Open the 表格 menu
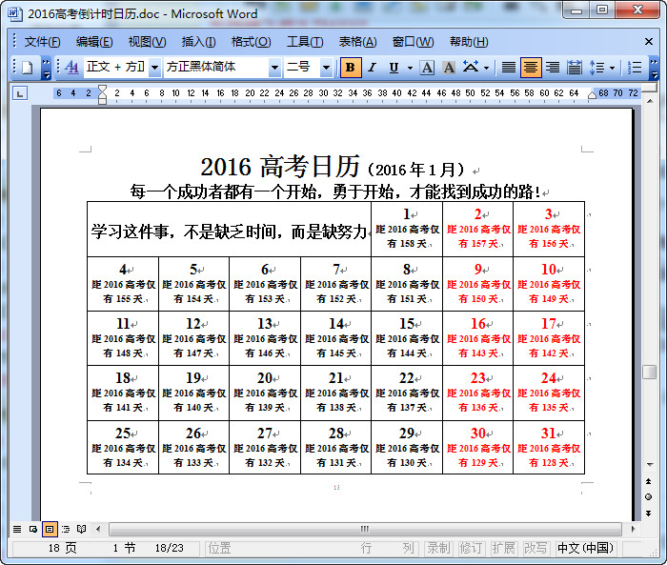 coord(357,42)
